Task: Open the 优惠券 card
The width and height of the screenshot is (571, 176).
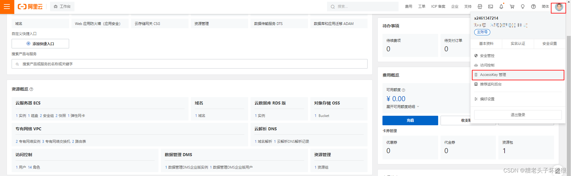Action: [x=410, y=148]
